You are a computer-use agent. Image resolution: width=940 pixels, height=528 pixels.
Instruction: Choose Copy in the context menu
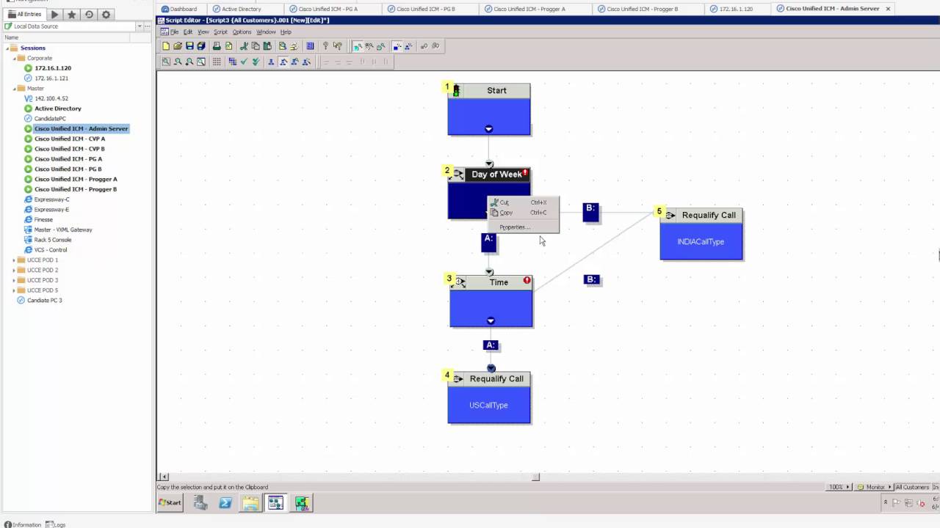click(x=524, y=213)
